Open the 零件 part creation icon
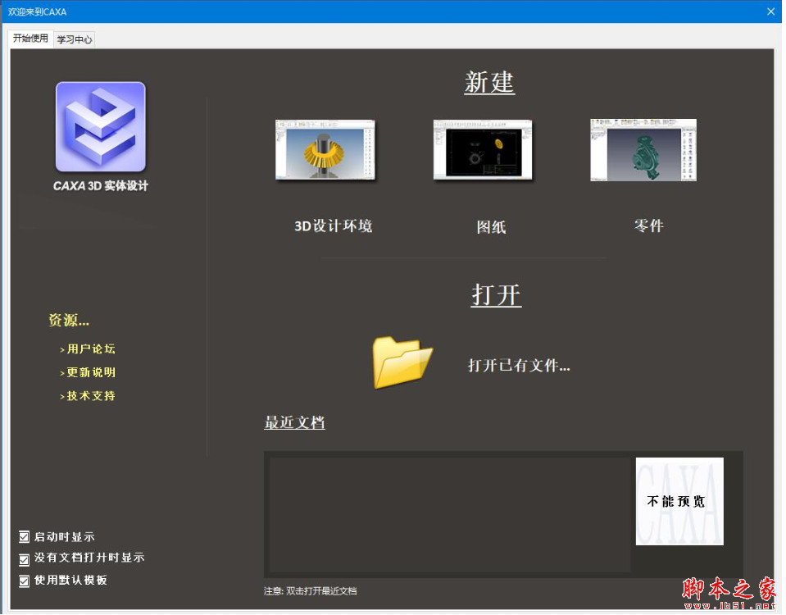Viewport: 786px width, 615px height. [x=643, y=150]
